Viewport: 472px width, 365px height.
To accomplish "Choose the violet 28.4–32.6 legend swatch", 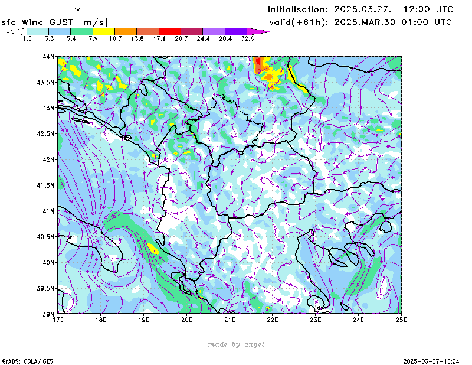I will [x=236, y=31].
